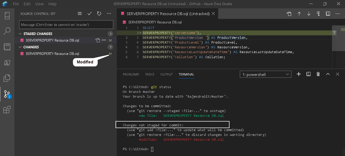Toggle whitespace display using pilcrow icon
The width and height of the screenshot is (345, 156).
point(318,14)
